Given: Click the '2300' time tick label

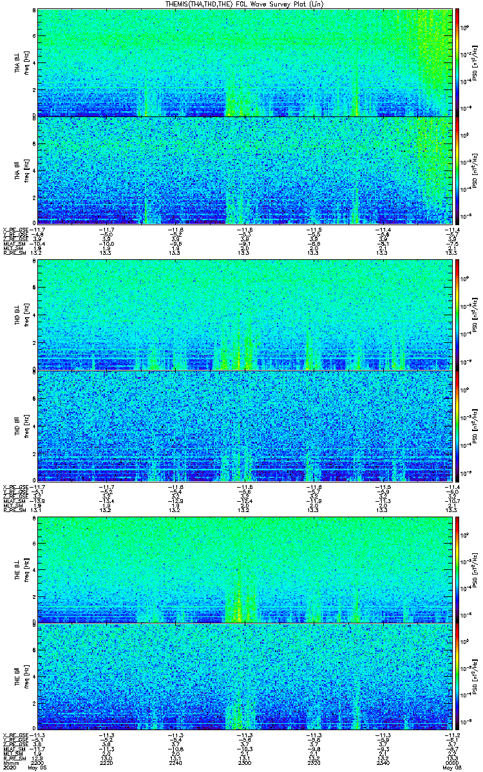Looking at the screenshot, I should pos(245,763).
